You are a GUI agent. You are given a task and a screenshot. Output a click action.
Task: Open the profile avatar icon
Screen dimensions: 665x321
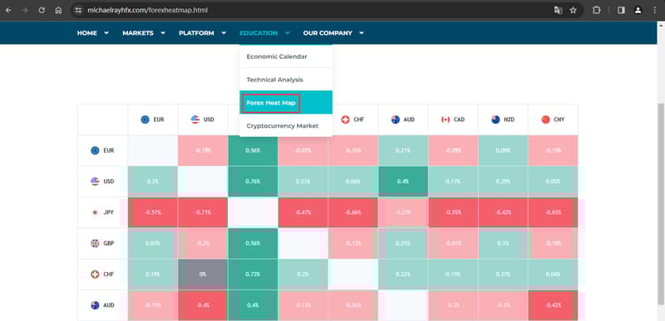pos(638,10)
